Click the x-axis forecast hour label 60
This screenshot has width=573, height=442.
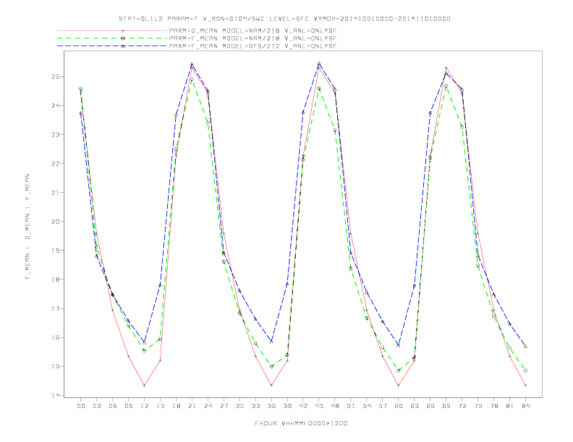(399, 406)
